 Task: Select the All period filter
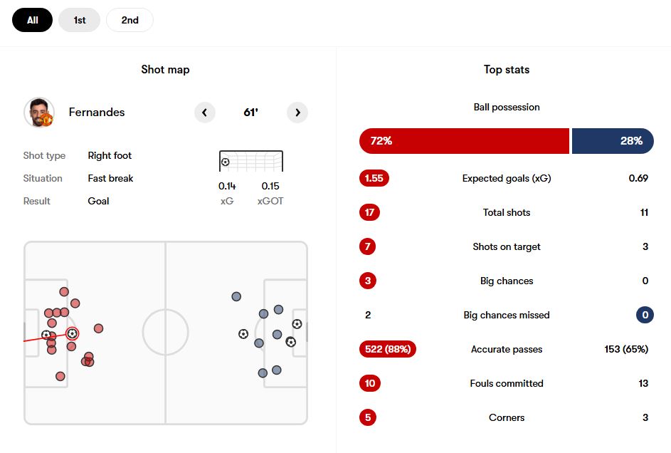click(33, 20)
